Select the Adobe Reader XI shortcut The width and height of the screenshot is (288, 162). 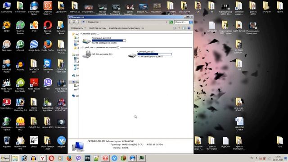coord(34,85)
